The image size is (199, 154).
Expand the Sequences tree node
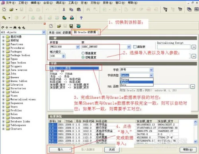coord(3,103)
